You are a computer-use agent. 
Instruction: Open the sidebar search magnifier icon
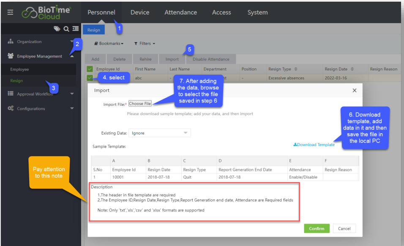pyautogui.click(x=66, y=29)
